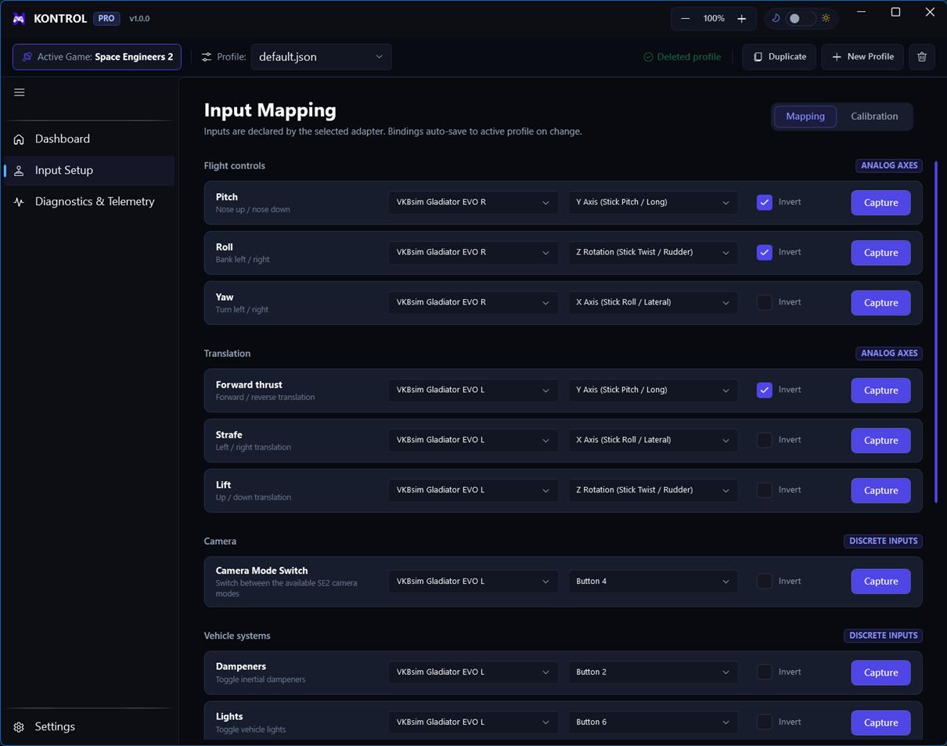
Task: Open Roll axis Z Rotation dropdown
Action: [653, 252]
